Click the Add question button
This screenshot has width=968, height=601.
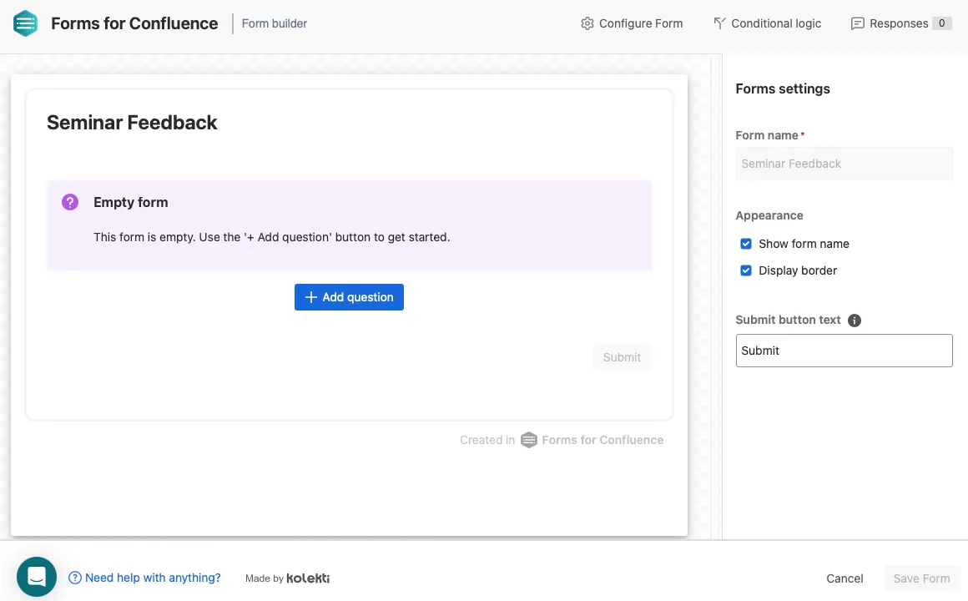tap(349, 297)
